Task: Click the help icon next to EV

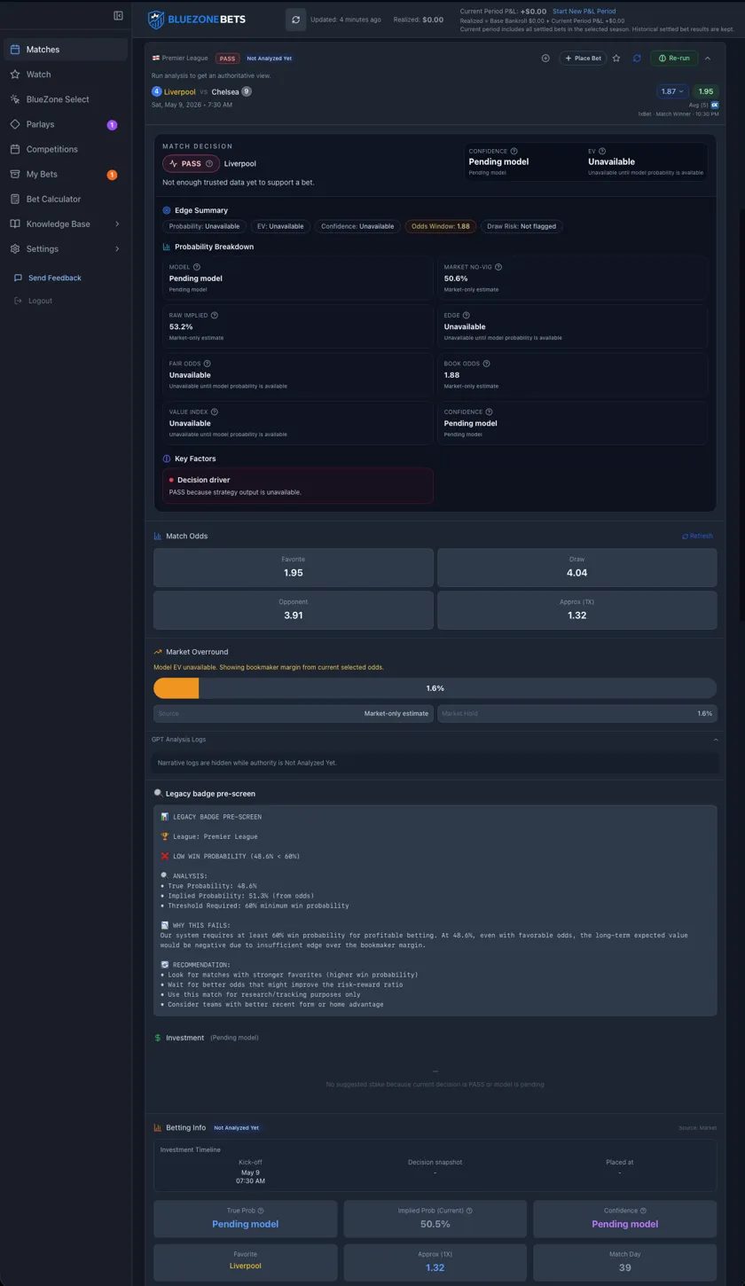Action: pyautogui.click(x=602, y=152)
